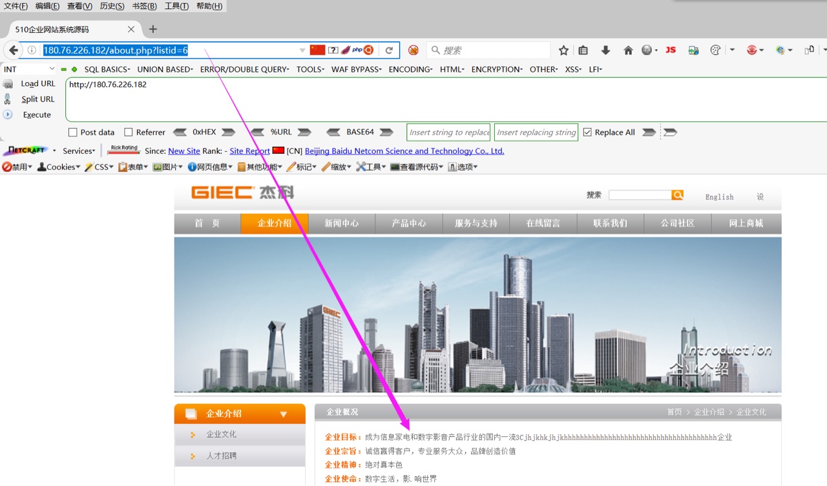Click the Site Report link

point(249,151)
